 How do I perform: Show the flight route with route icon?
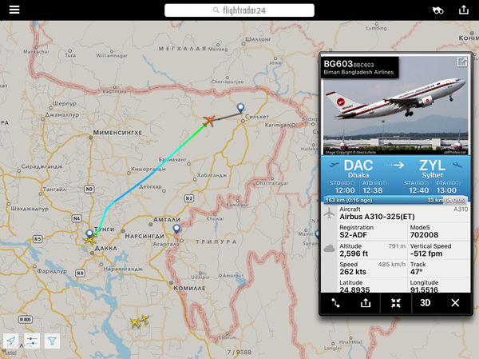pos(335,303)
